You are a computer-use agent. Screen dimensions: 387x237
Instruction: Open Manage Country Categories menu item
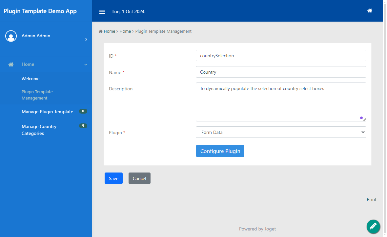tap(39, 130)
